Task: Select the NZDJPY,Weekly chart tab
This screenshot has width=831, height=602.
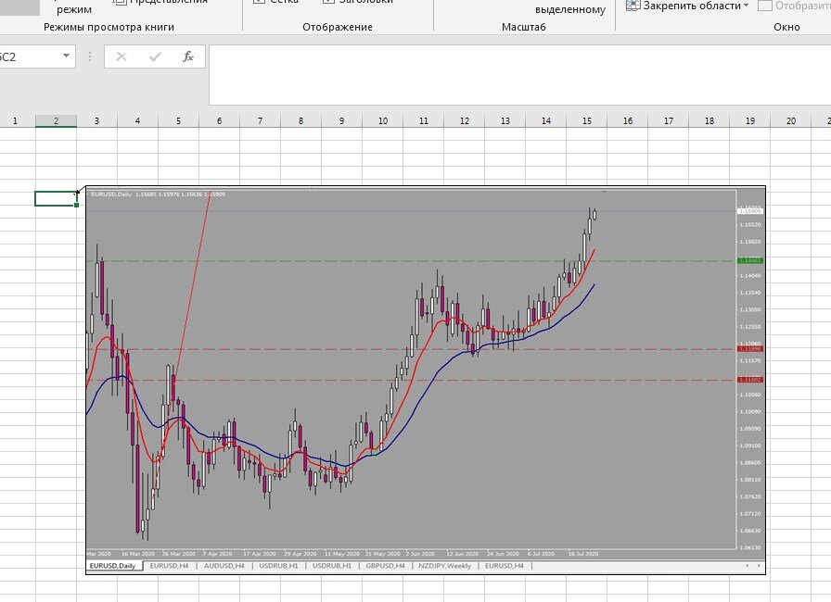Action: click(444, 566)
